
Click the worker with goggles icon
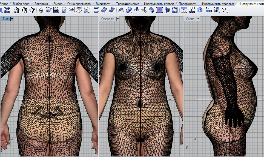pyautogui.click(x=16, y=10)
